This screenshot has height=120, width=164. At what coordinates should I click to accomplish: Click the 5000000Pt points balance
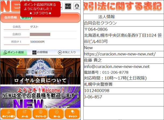tap(37, 42)
